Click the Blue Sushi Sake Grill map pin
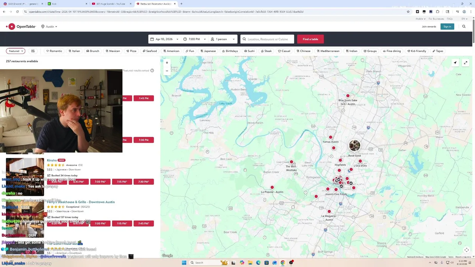The image size is (475, 267). click(348, 96)
